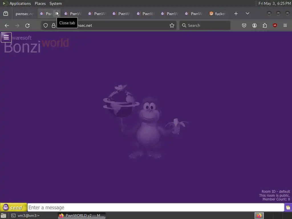This screenshot has height=219, width=292.
Task: Open the Firefox account icon
Action: (x=254, y=25)
